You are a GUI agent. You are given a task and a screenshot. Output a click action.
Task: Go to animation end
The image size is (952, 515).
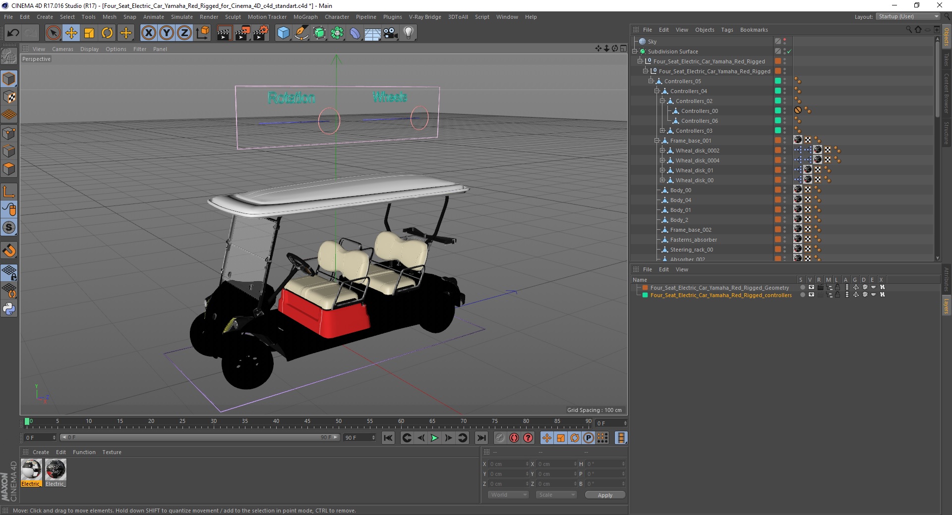[x=481, y=438]
